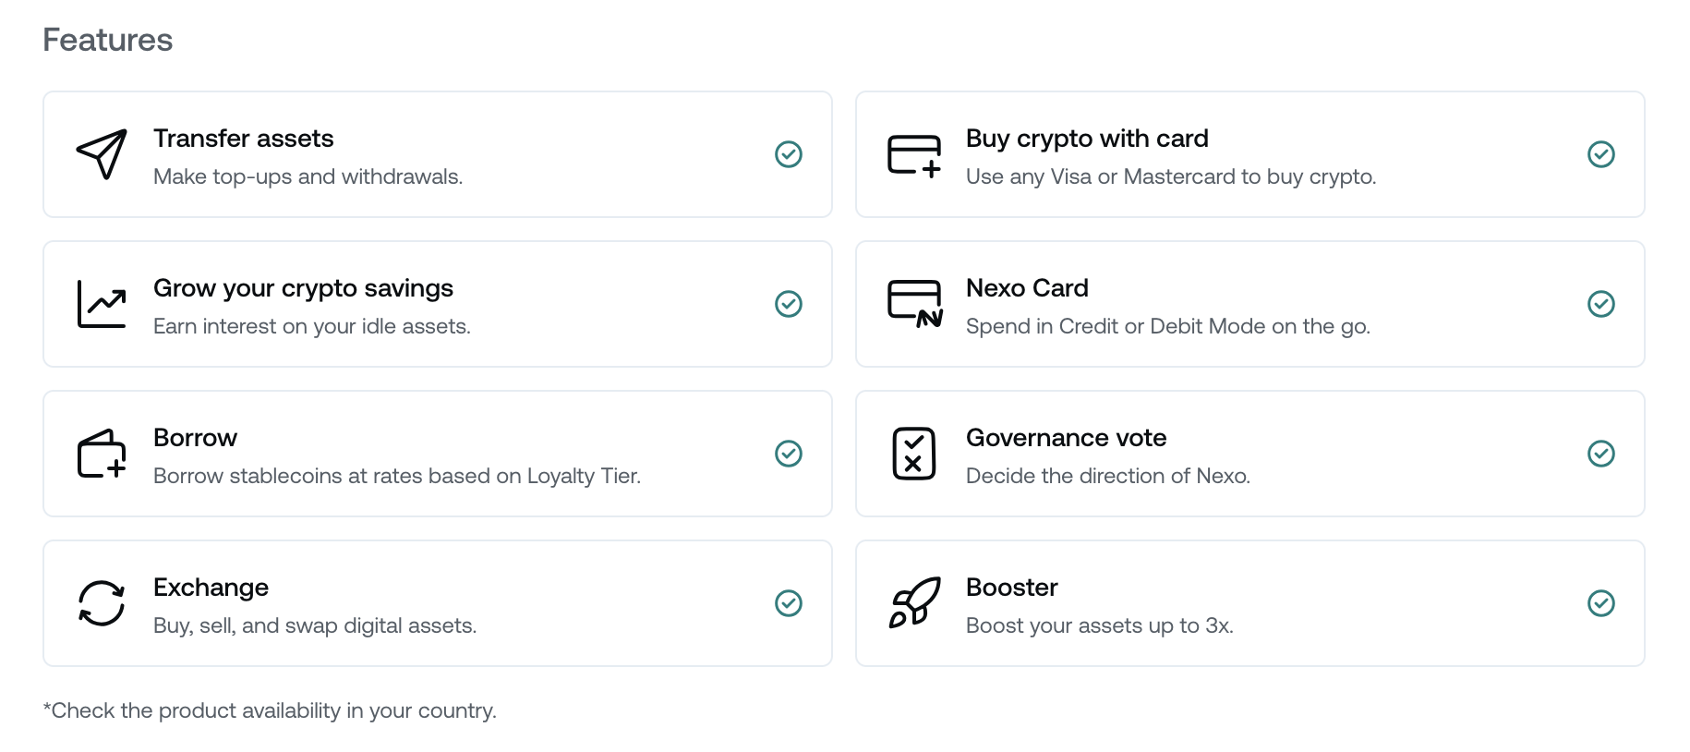Click the product availability disclaimer text
1690x752 pixels.
270,710
